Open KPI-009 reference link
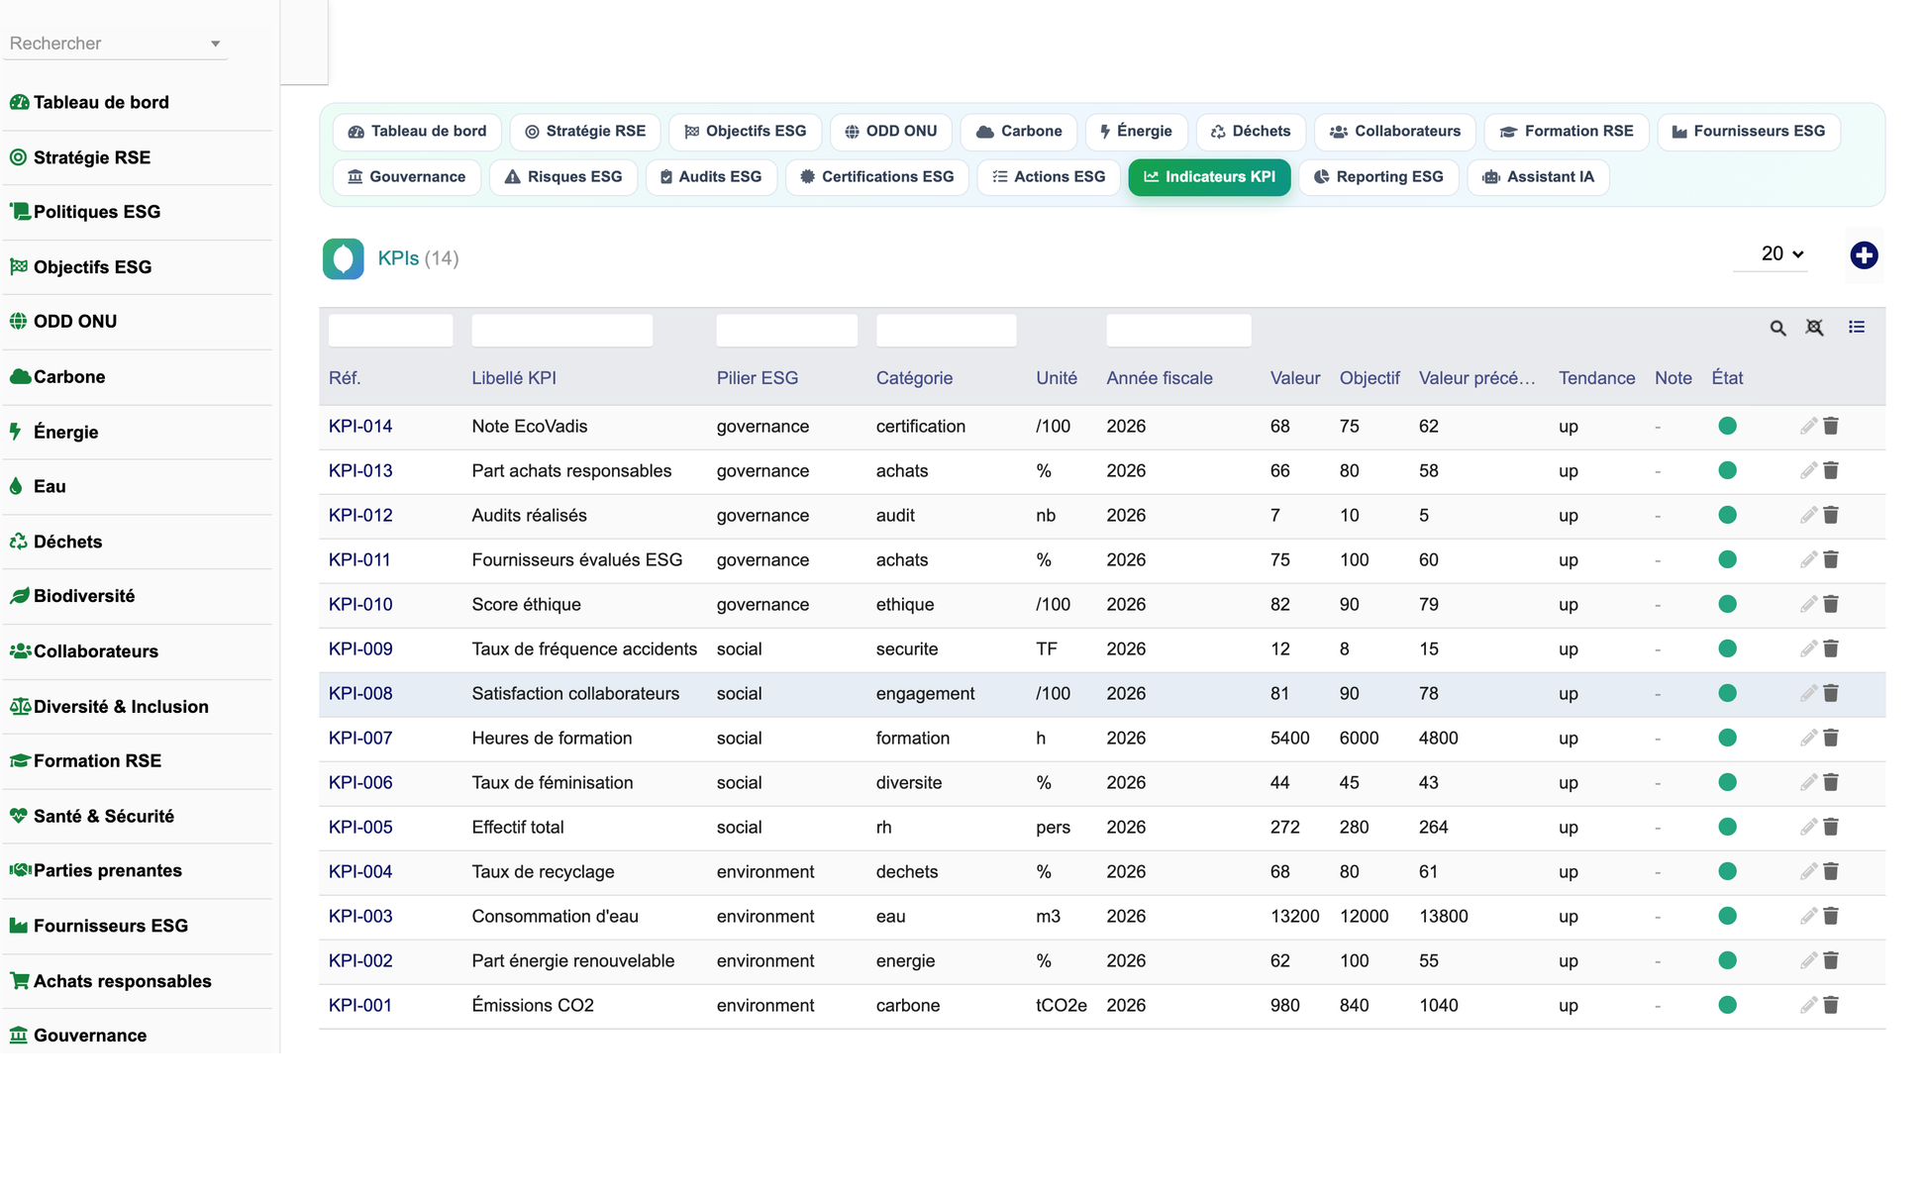This screenshot has height=1192, width=1927. coord(360,649)
